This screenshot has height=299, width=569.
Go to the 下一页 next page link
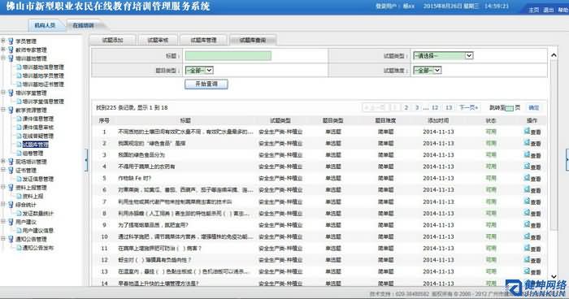coord(468,107)
